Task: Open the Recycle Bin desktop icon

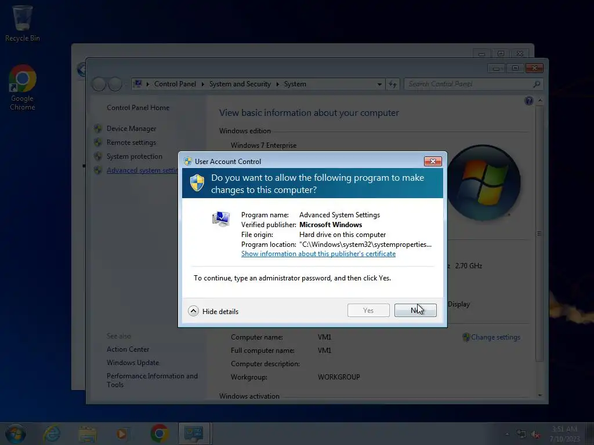Action: pos(23,23)
